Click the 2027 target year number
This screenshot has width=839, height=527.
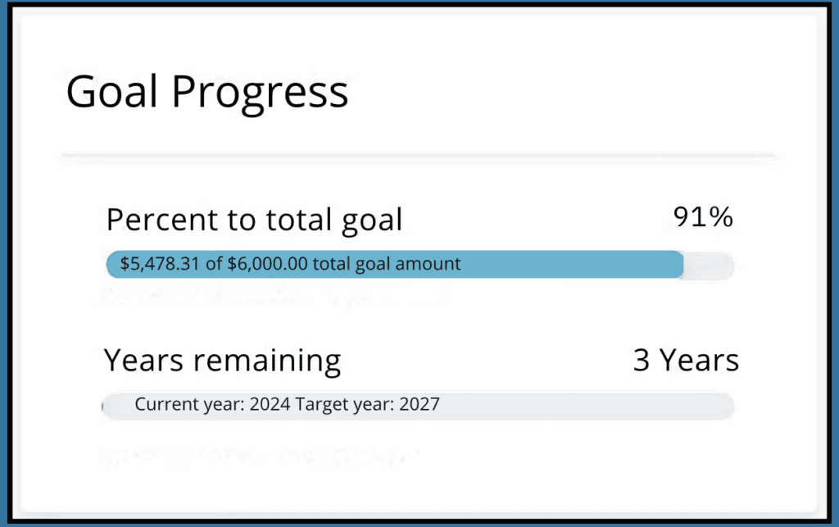419,404
